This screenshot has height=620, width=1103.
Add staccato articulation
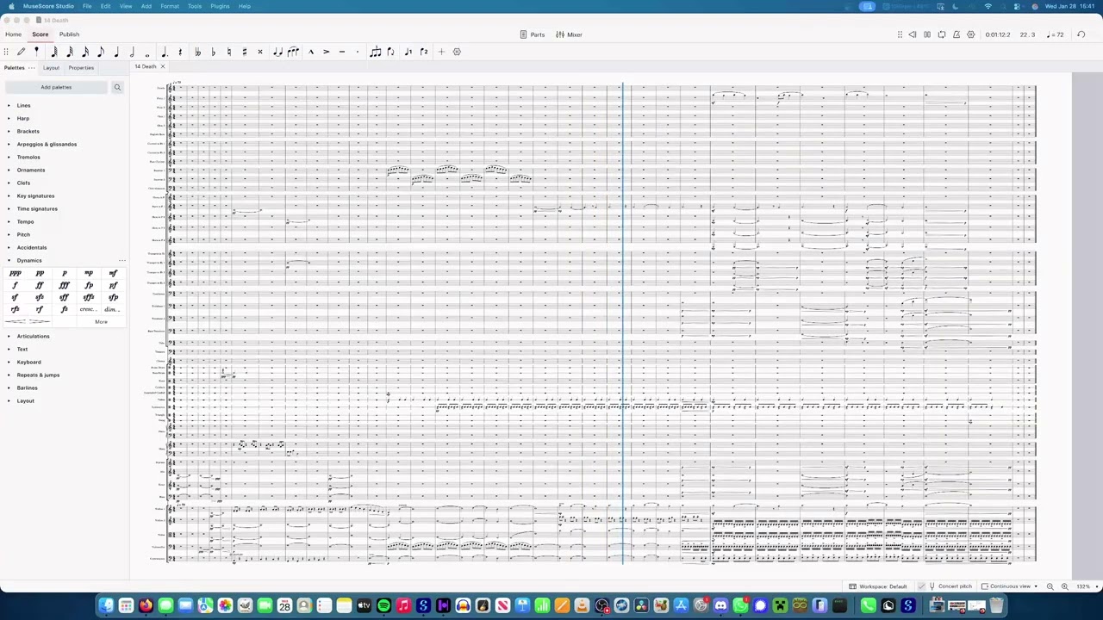coord(357,52)
